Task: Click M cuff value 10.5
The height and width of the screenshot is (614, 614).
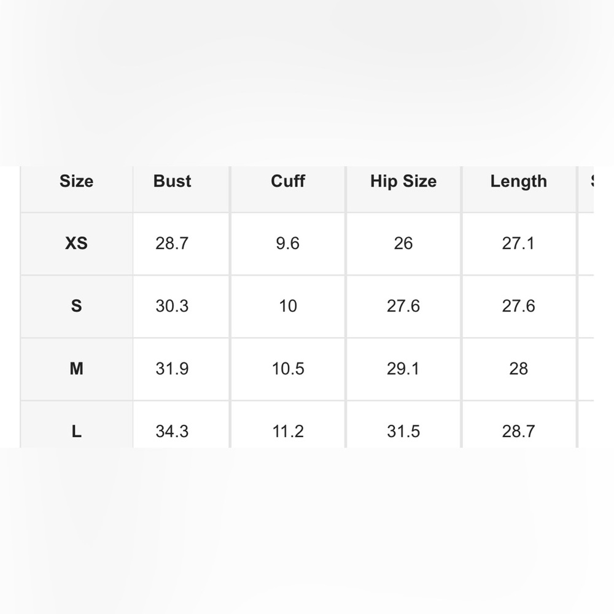Action: pos(288,368)
